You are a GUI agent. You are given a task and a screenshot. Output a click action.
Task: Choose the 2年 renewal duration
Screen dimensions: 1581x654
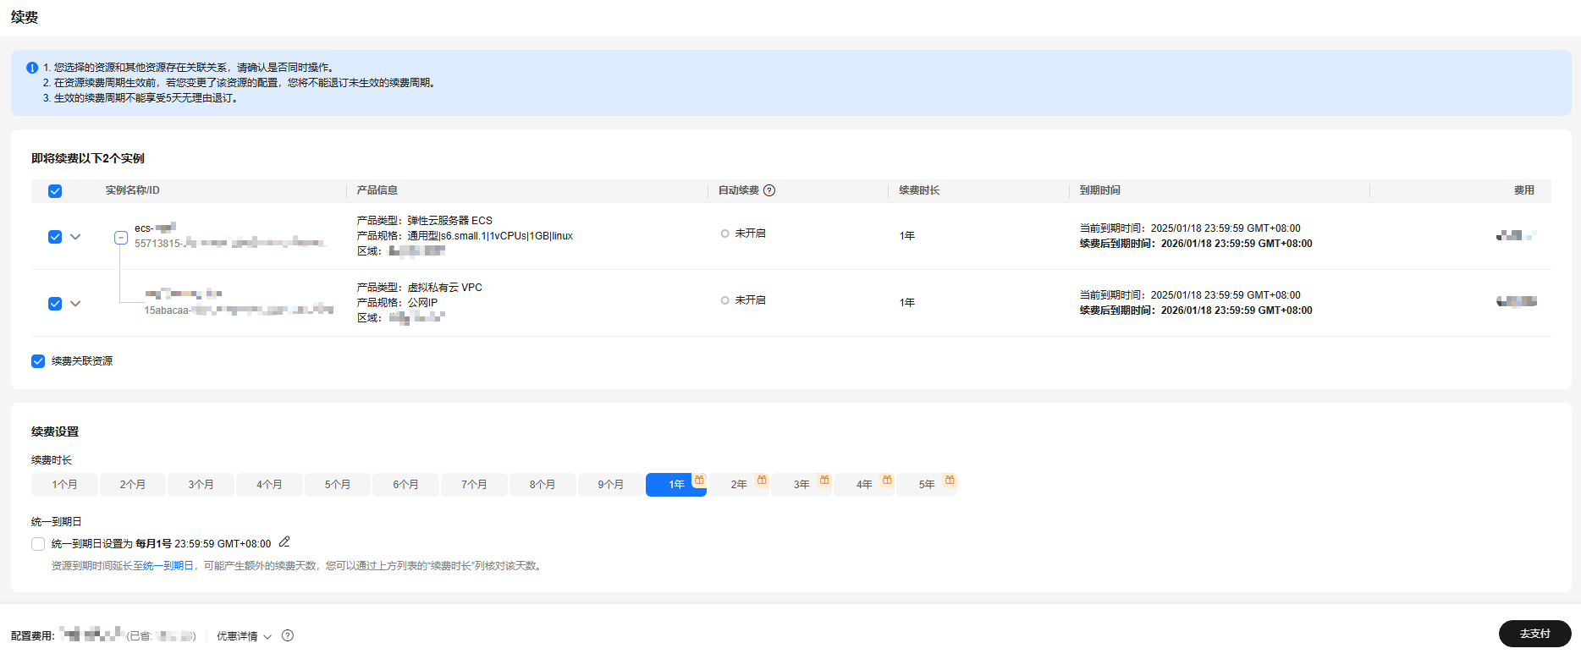point(738,485)
